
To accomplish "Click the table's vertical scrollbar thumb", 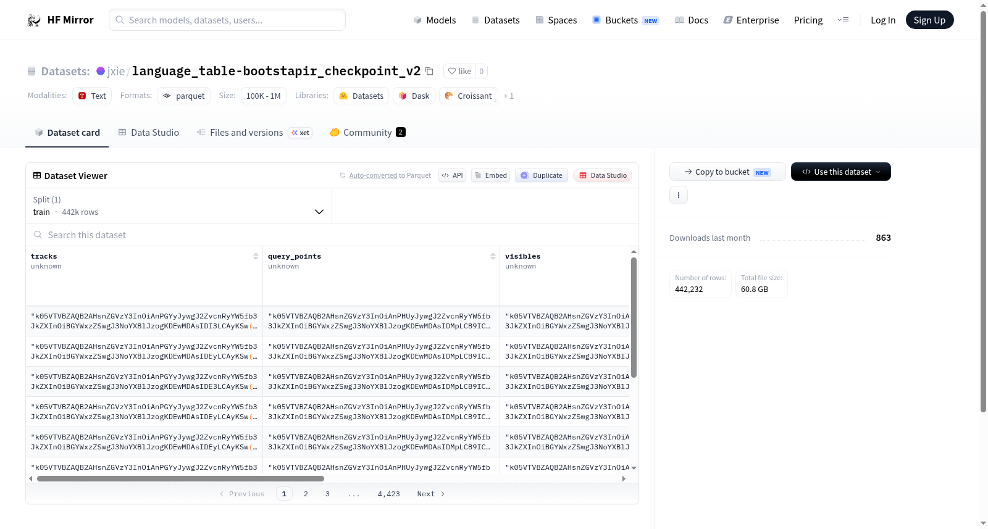I will 634,317.
